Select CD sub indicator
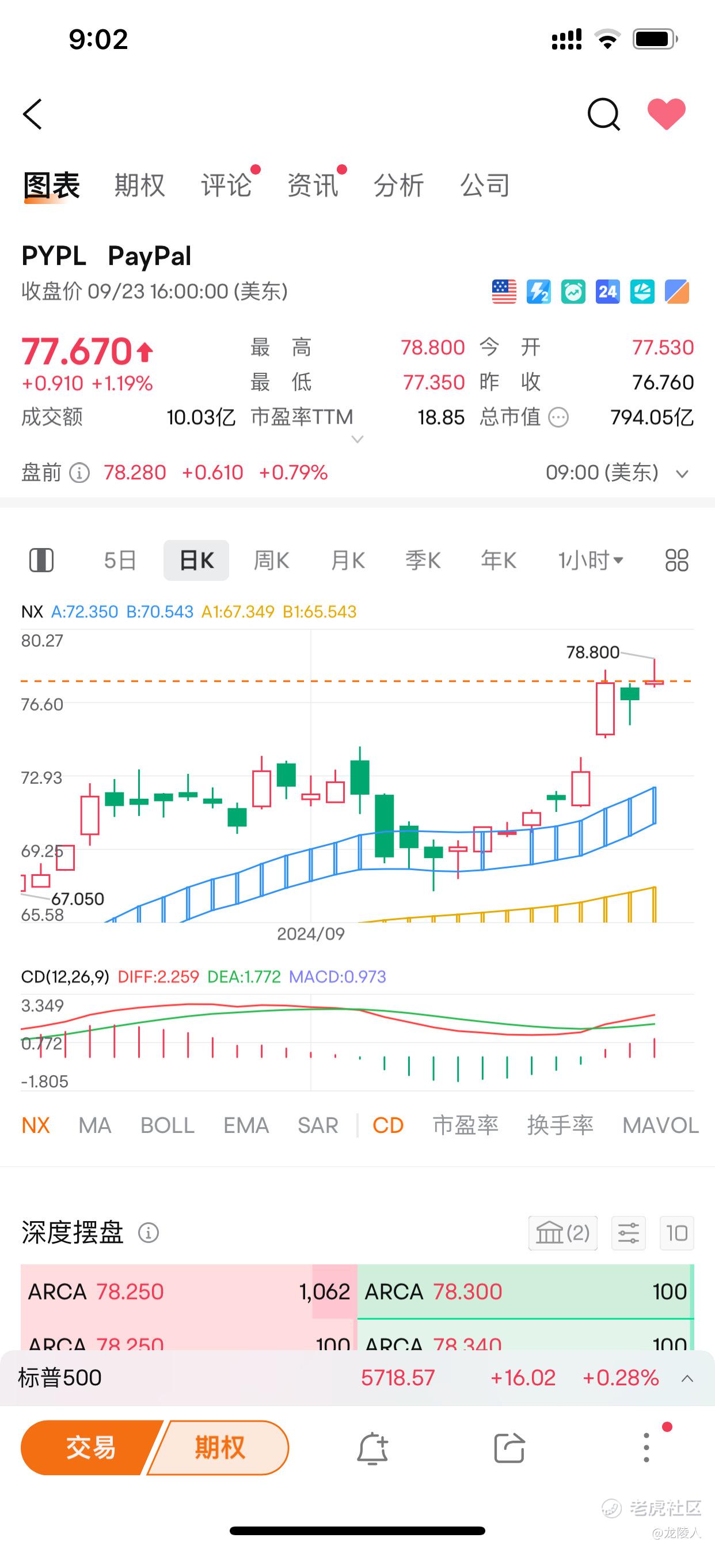The image size is (715, 1549). [388, 1125]
